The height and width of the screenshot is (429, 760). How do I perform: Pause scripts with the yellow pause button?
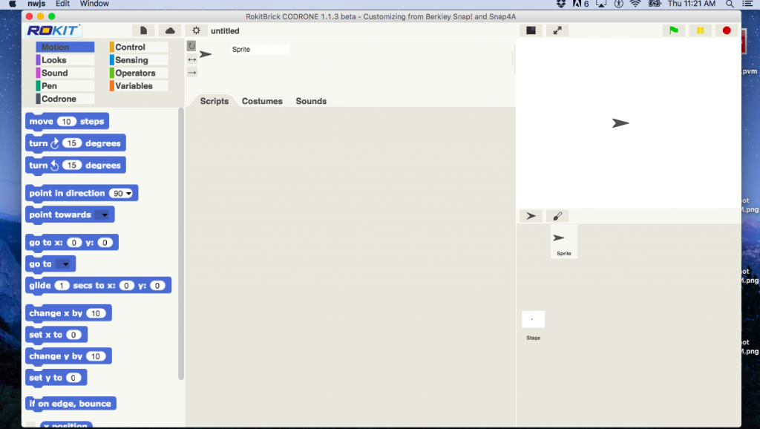click(700, 30)
